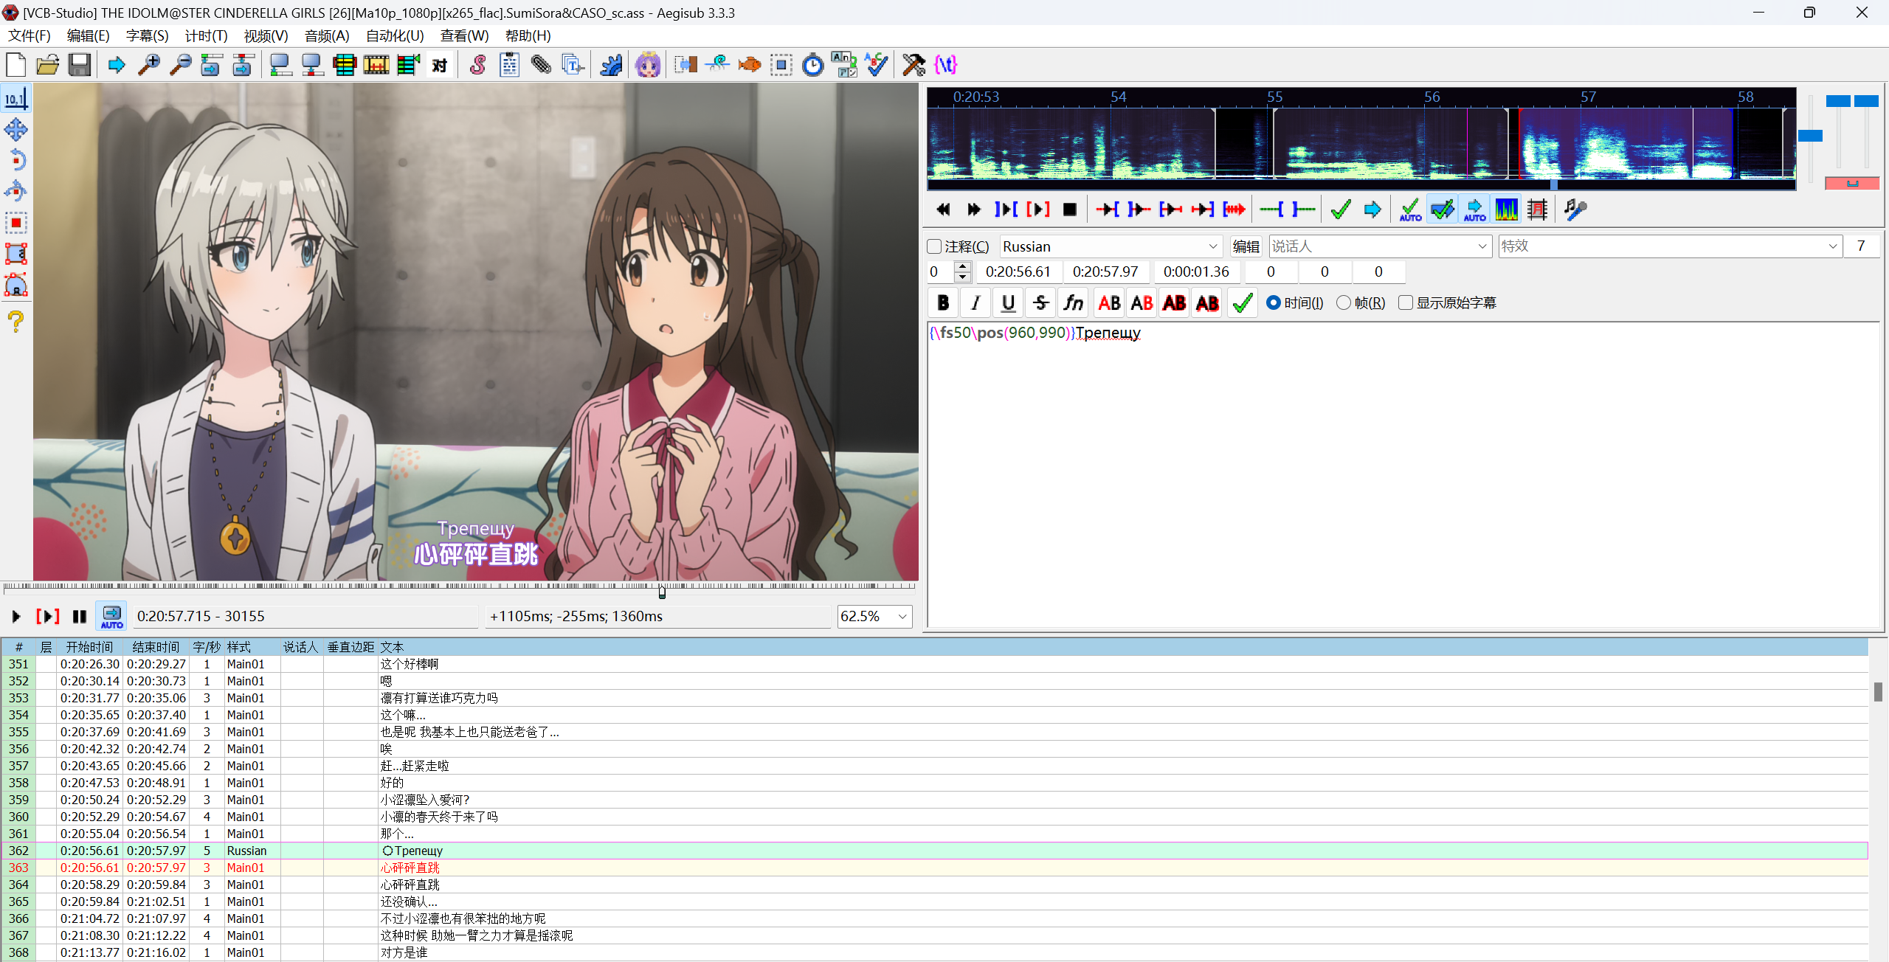Zoom in the video with the magnifier plus
This screenshot has height=962, width=1889.
(x=148, y=65)
